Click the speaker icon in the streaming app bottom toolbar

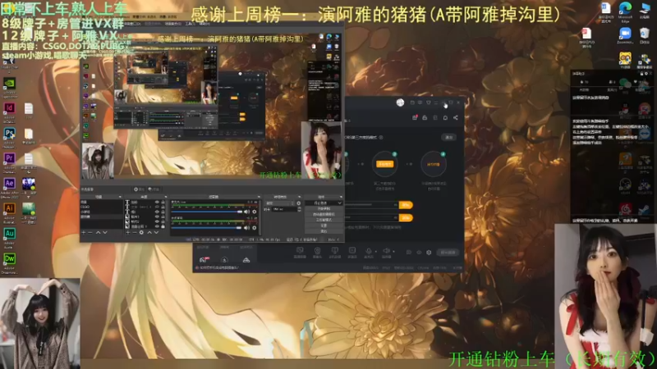coord(386,251)
